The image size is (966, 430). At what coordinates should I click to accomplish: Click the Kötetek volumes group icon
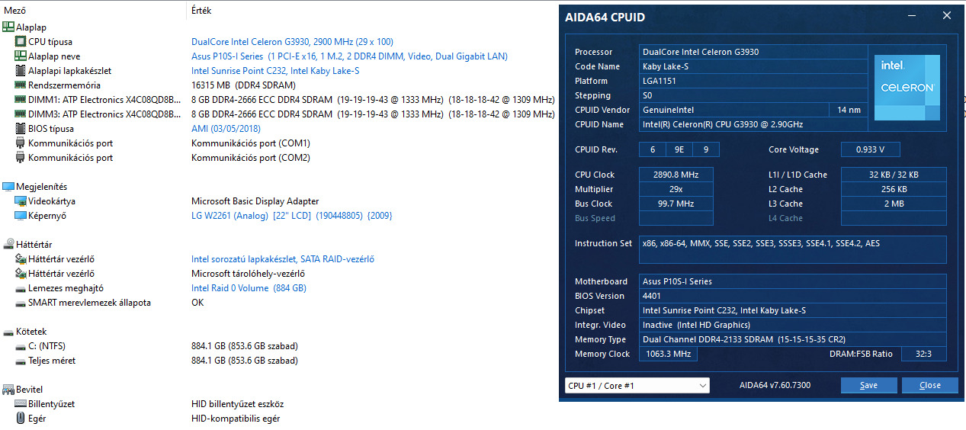(x=8, y=332)
